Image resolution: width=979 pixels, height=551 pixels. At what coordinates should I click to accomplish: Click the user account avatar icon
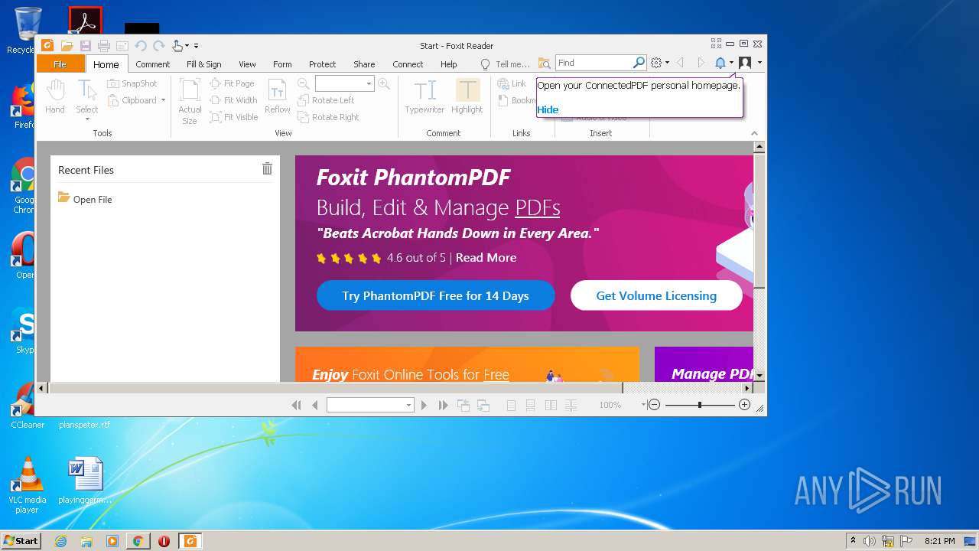744,63
